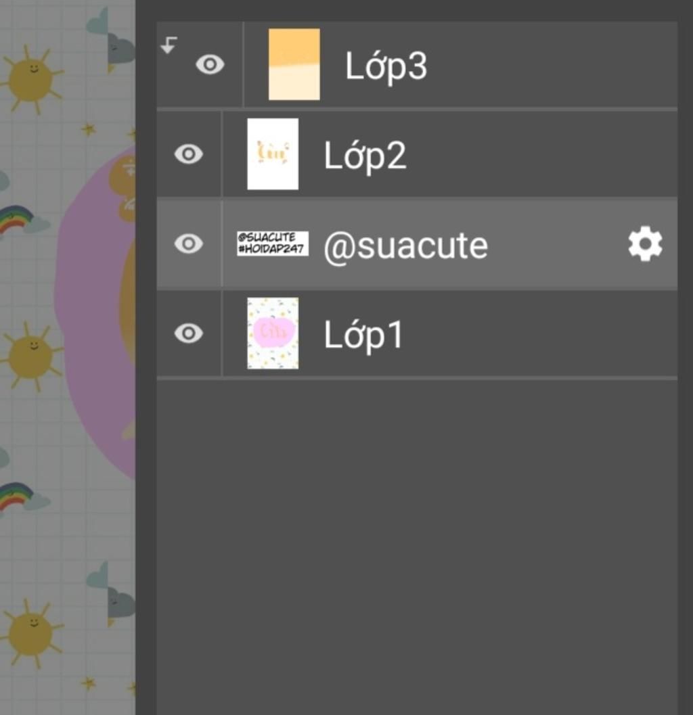Select the layer named Lớp3
Image resolution: width=693 pixels, height=715 pixels.
click(386, 66)
